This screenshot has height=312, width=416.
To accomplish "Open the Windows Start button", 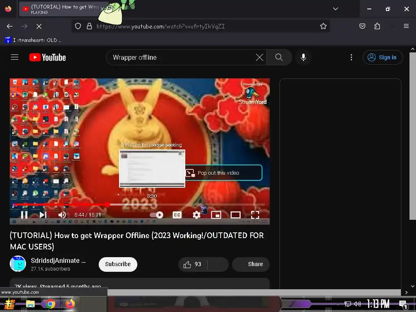I will pyautogui.click(x=10, y=304).
